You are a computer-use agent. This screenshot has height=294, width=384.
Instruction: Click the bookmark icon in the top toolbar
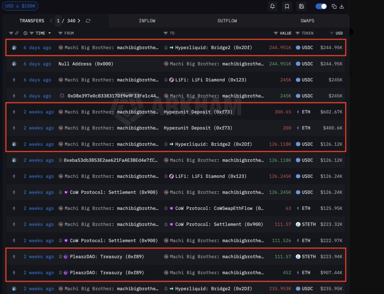287,6
